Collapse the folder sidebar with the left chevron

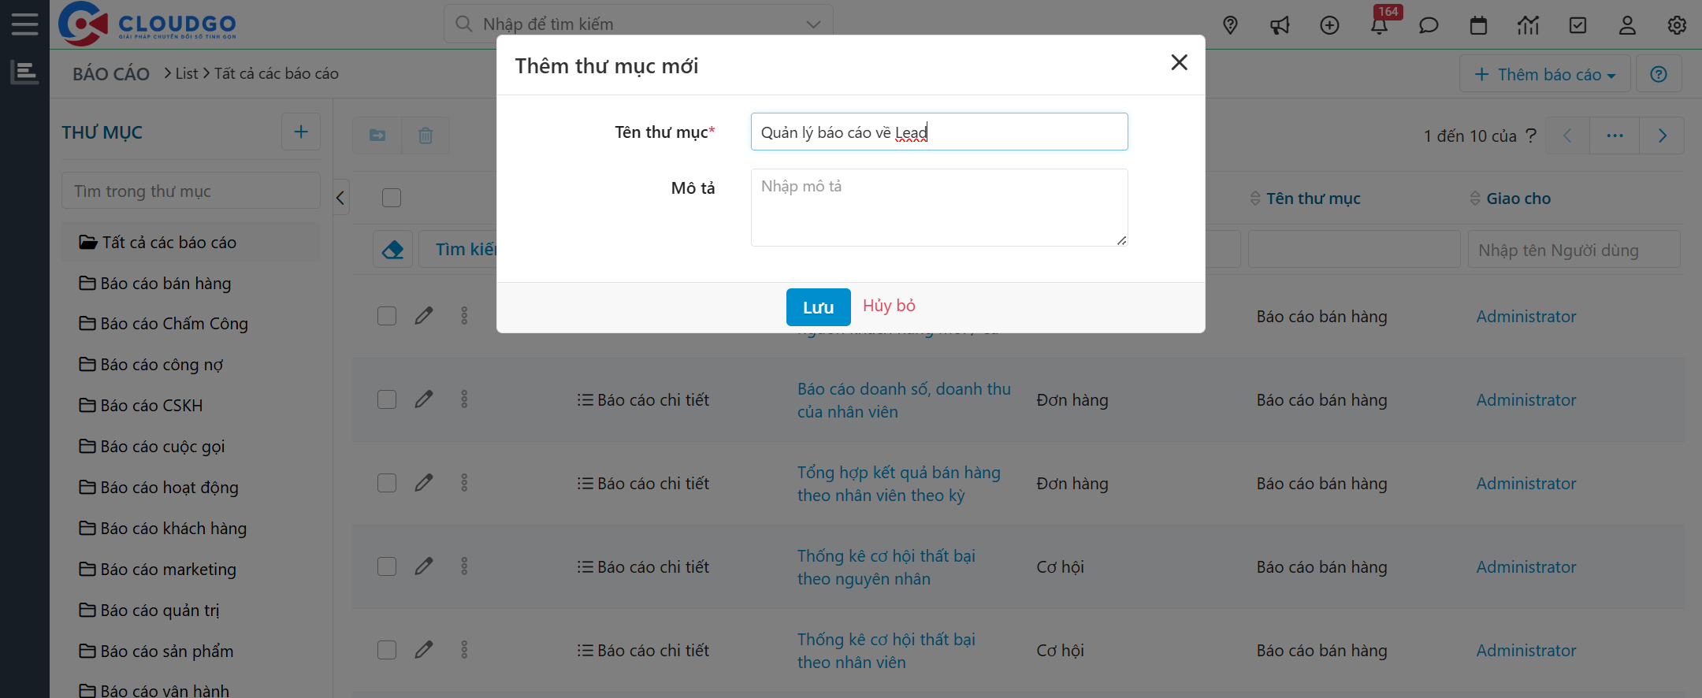click(x=340, y=198)
